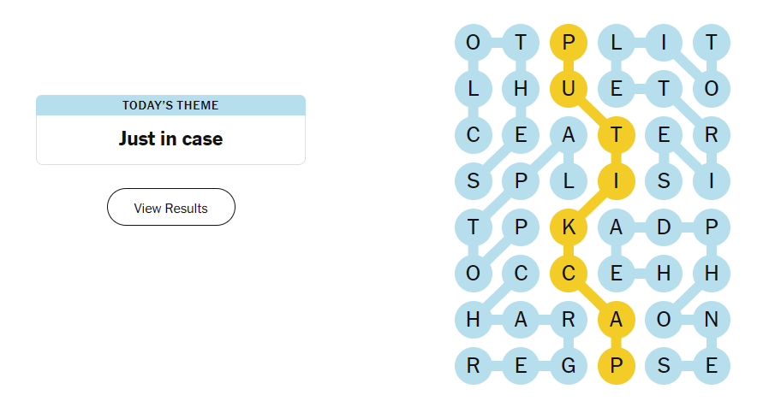Click the "Just in case" theme card
The image size is (757, 407).
(x=170, y=139)
